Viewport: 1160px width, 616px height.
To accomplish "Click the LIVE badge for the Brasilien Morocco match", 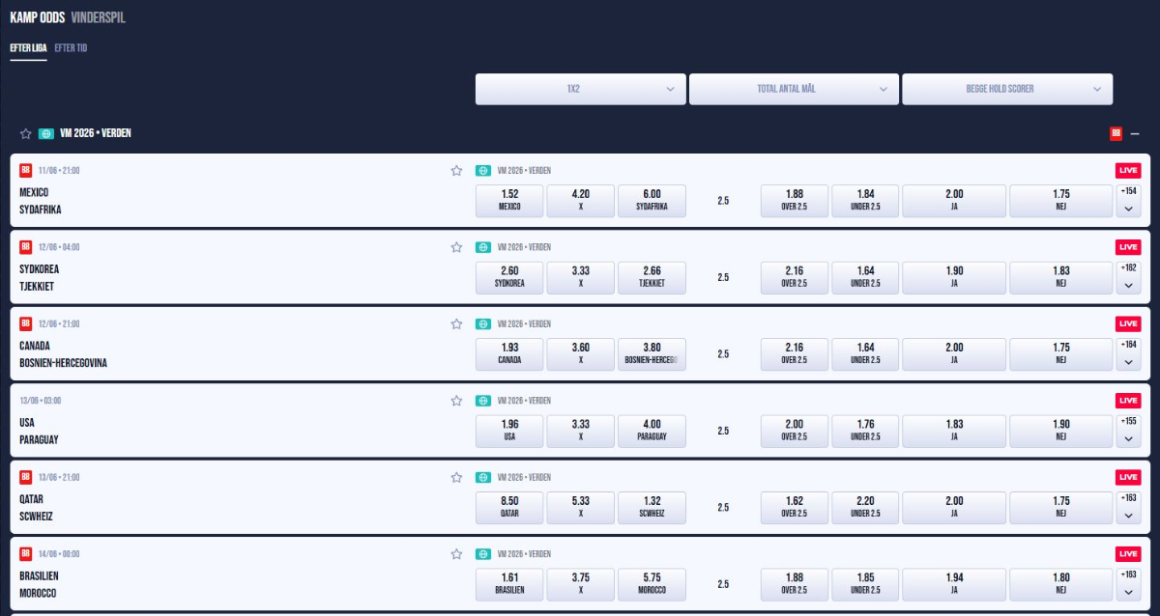I will [1127, 553].
